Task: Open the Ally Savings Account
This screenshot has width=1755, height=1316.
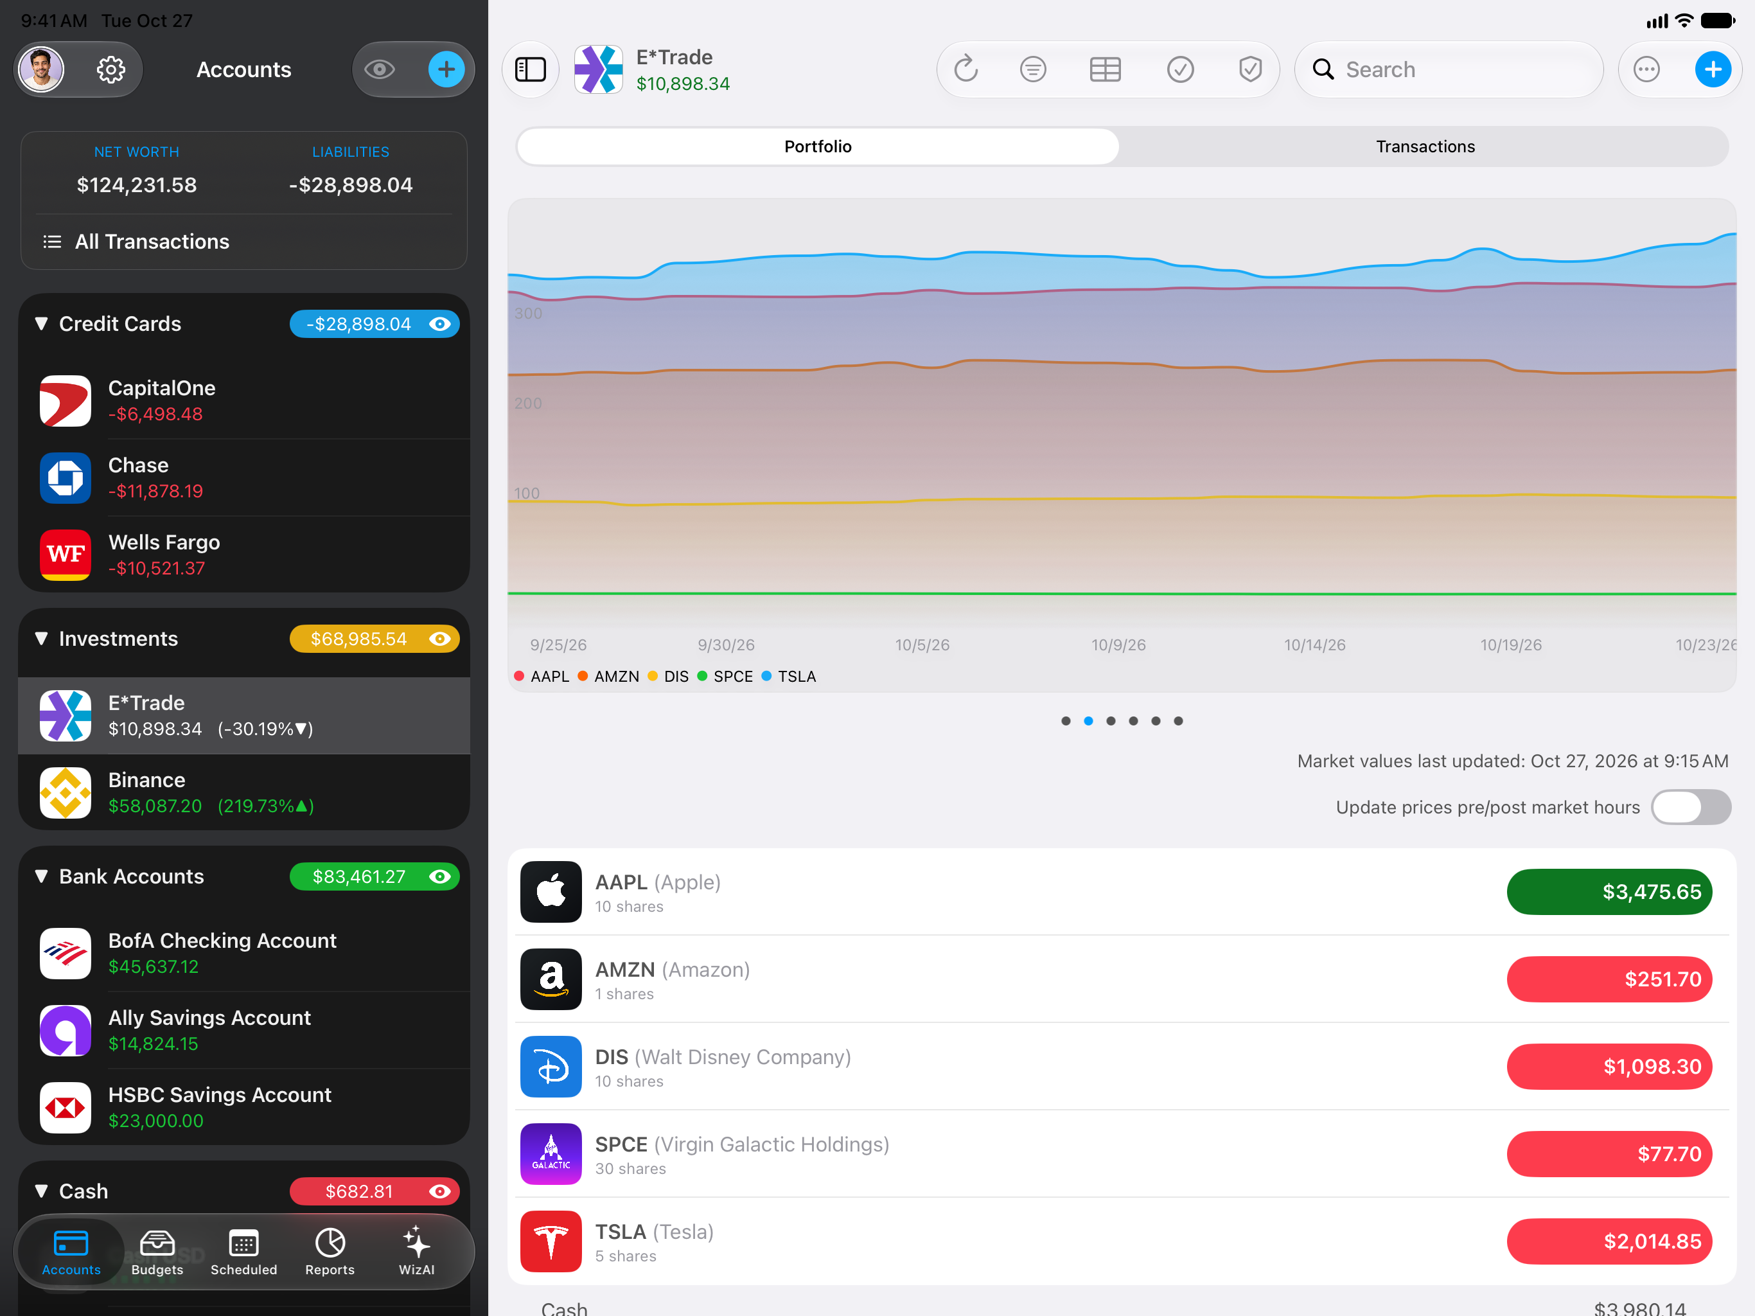Action: pos(243,1029)
